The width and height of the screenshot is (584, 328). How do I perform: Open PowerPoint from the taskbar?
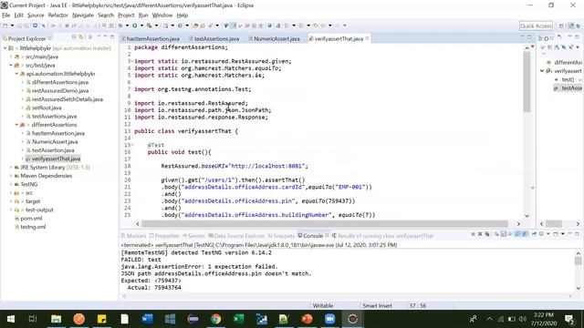tap(307, 319)
